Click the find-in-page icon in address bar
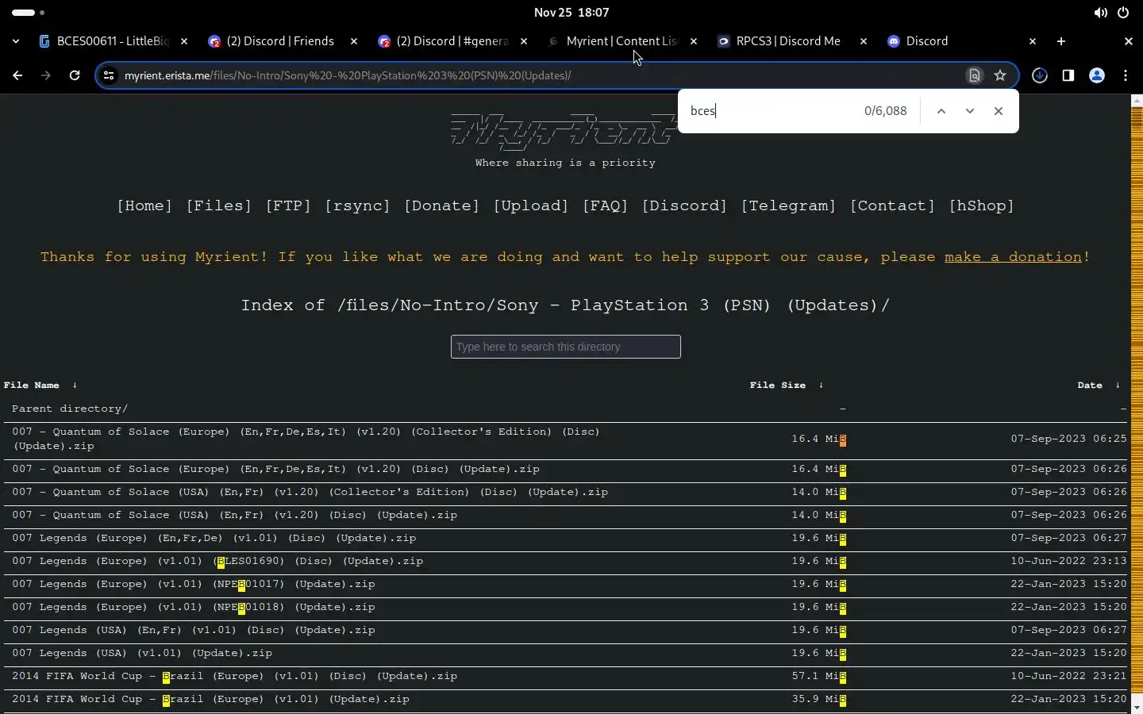This screenshot has height=714, width=1143. tap(975, 75)
